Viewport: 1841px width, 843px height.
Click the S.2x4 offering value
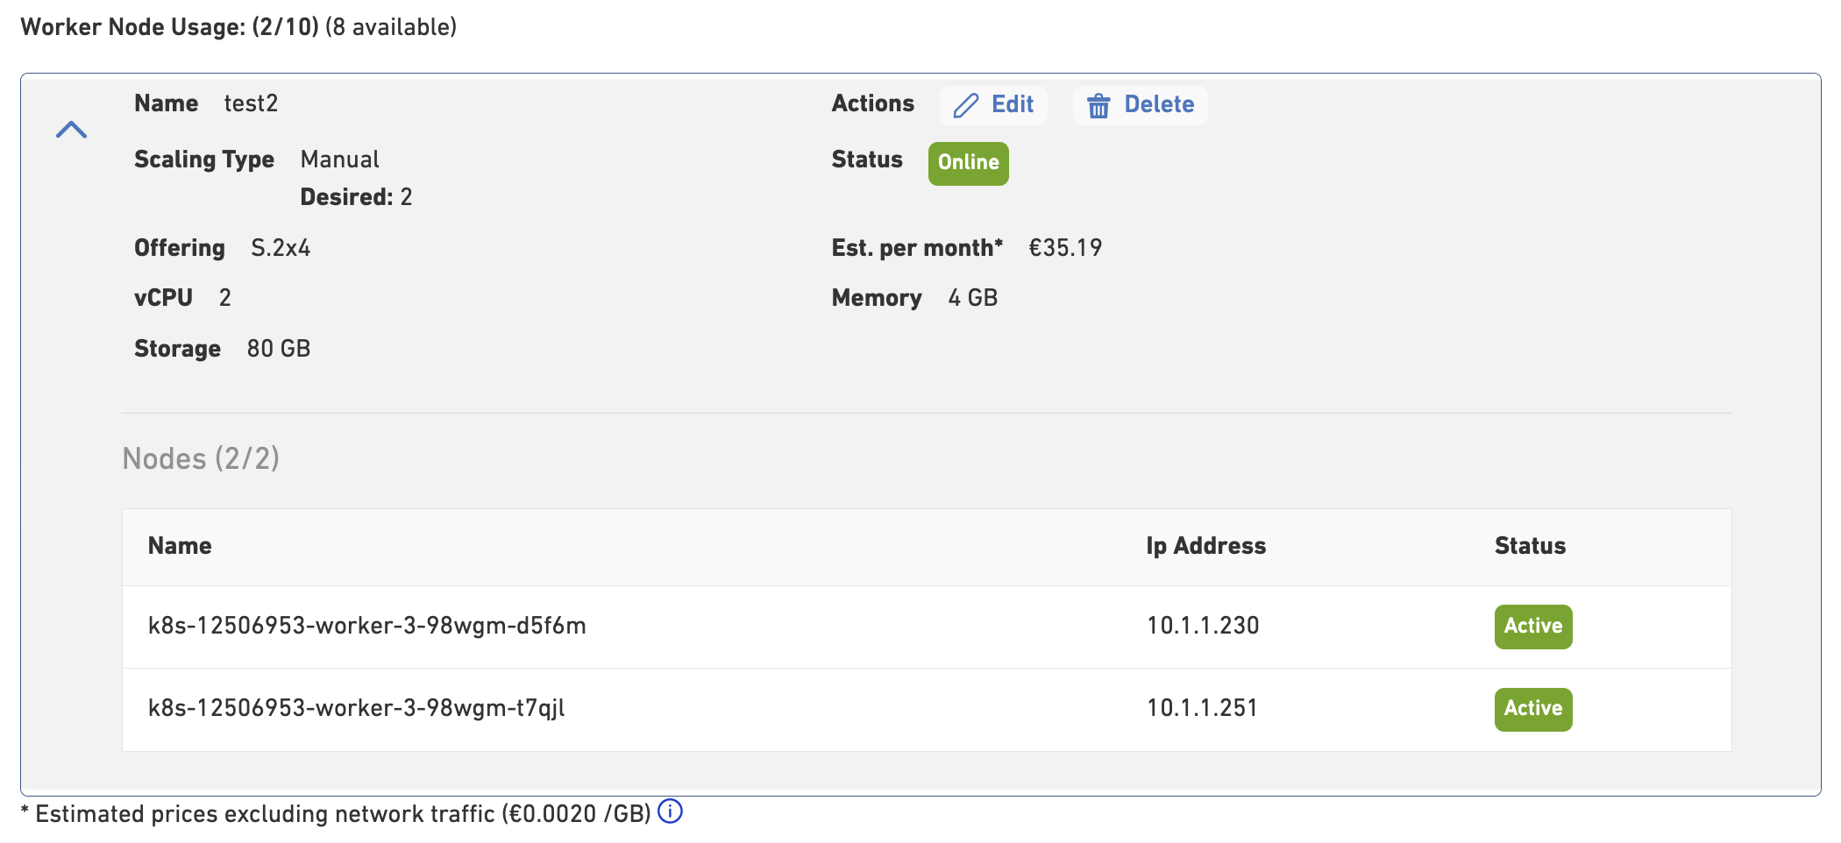tap(281, 248)
